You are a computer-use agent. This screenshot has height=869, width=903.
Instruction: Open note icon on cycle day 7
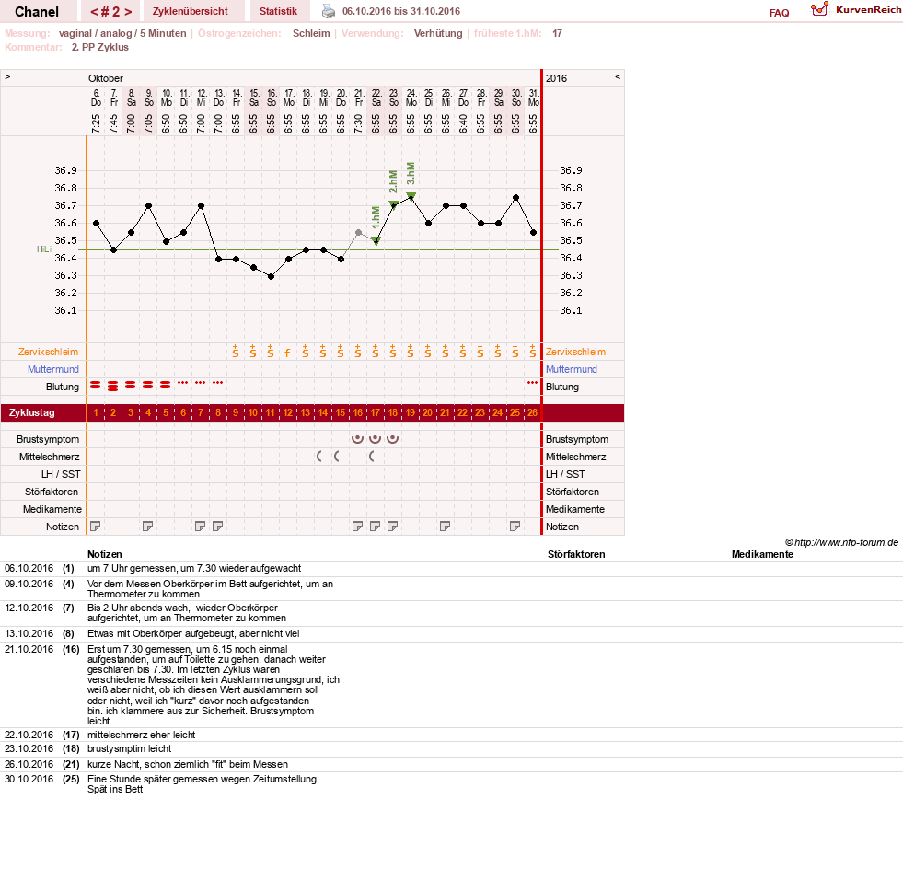point(201,527)
